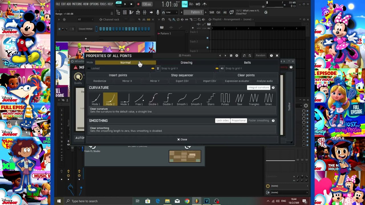Click the FL Studio play button
This screenshot has width=365, height=205.
click(x=125, y=4)
